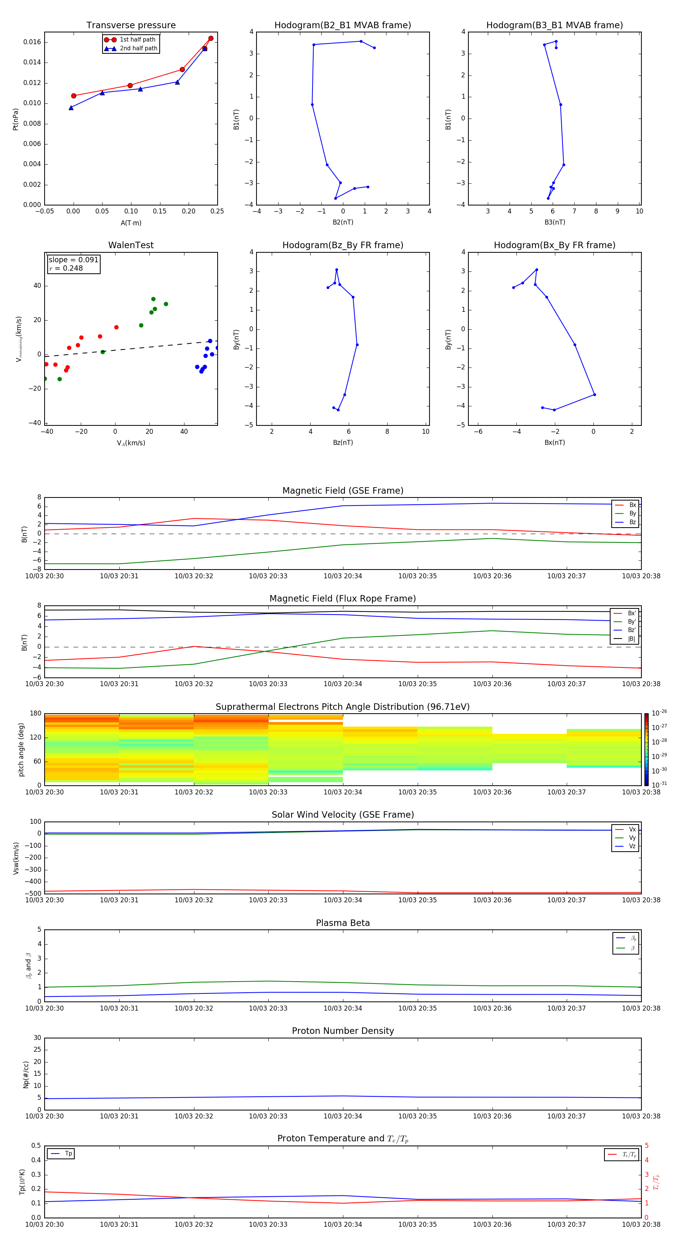The width and height of the screenshot is (686, 1258).
Task: Click the Plasma Beta plot title
Action: coord(343,923)
